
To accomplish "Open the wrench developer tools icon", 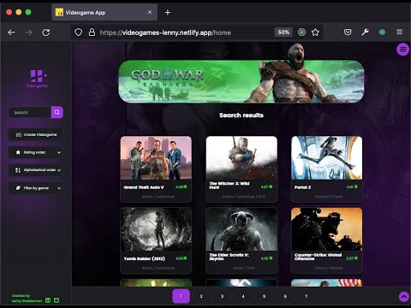I will tap(365, 33).
